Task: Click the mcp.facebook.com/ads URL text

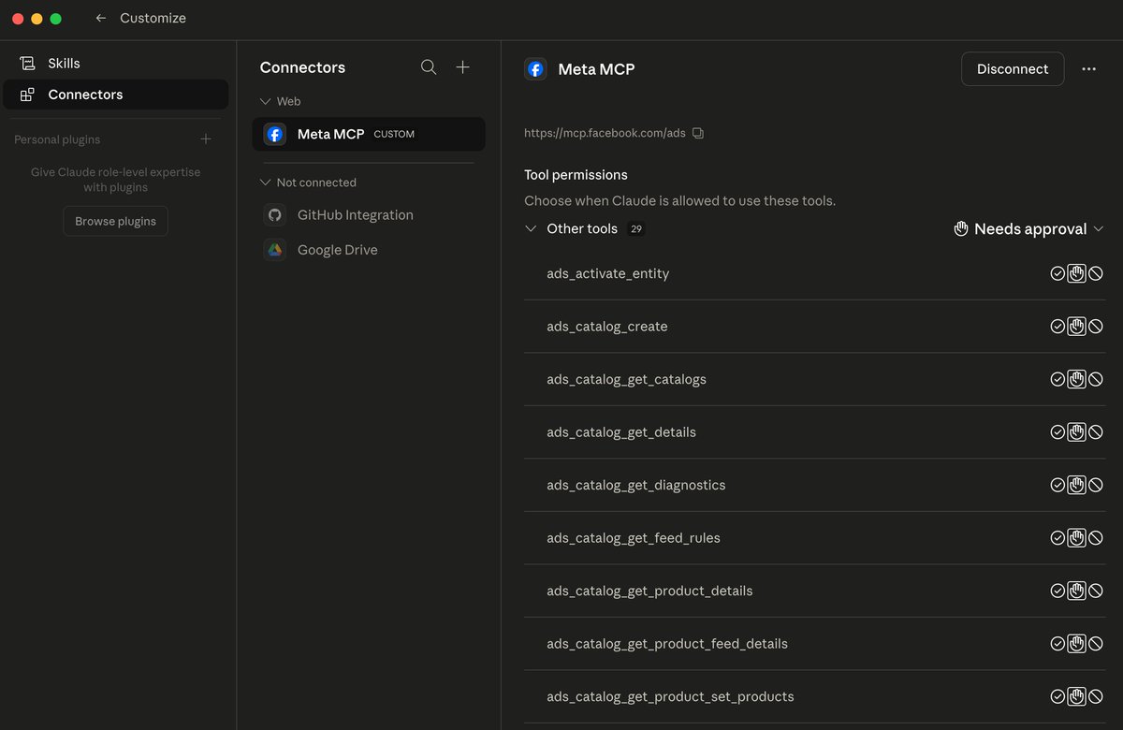Action: tap(605, 133)
